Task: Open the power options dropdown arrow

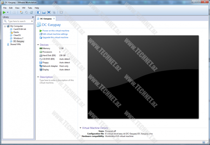Action: 8,12
